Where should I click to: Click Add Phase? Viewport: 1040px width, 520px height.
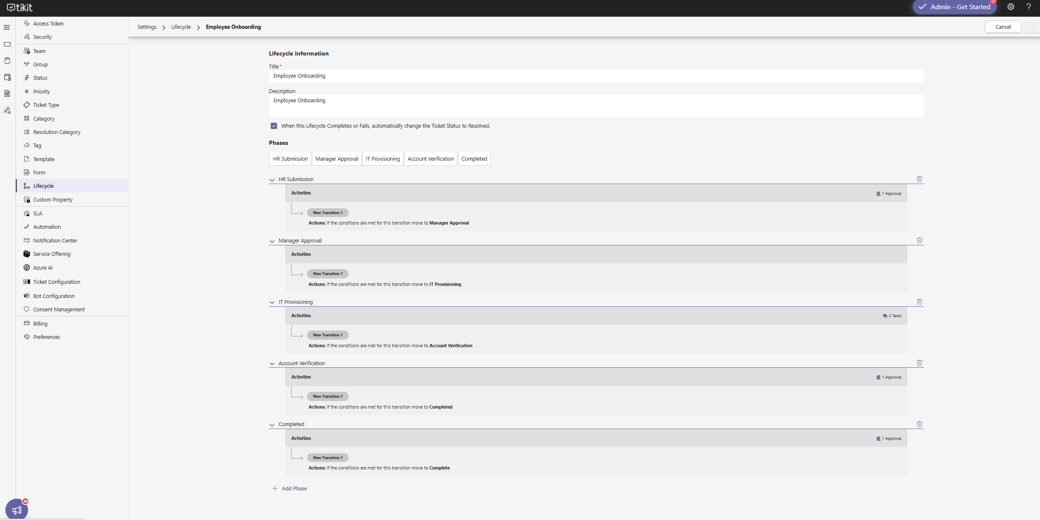(290, 488)
